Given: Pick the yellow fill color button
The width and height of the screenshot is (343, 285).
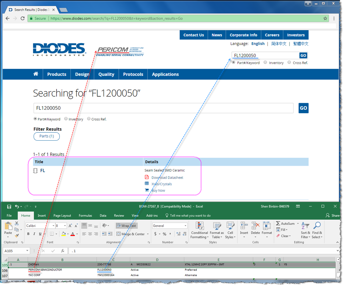Looking at the screenshot, I should coord(64,234).
